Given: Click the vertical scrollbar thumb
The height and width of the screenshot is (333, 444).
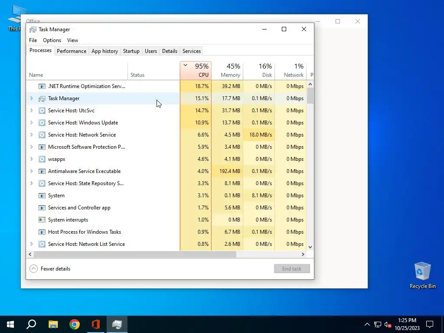Looking at the screenshot, I should (x=310, y=96).
